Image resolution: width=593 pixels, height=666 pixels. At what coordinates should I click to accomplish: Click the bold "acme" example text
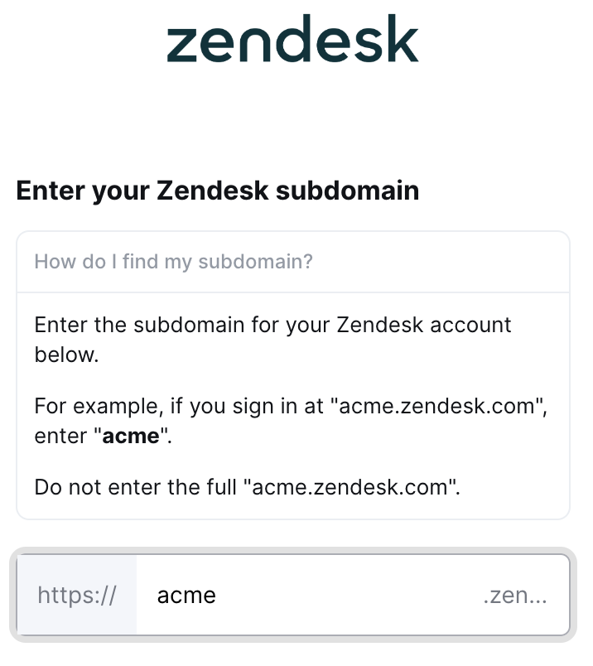click(x=130, y=437)
